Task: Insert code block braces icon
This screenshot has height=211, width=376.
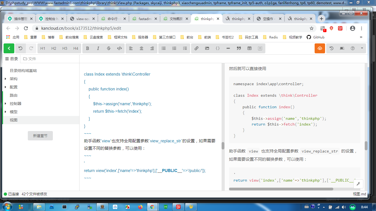Action: [218, 48]
